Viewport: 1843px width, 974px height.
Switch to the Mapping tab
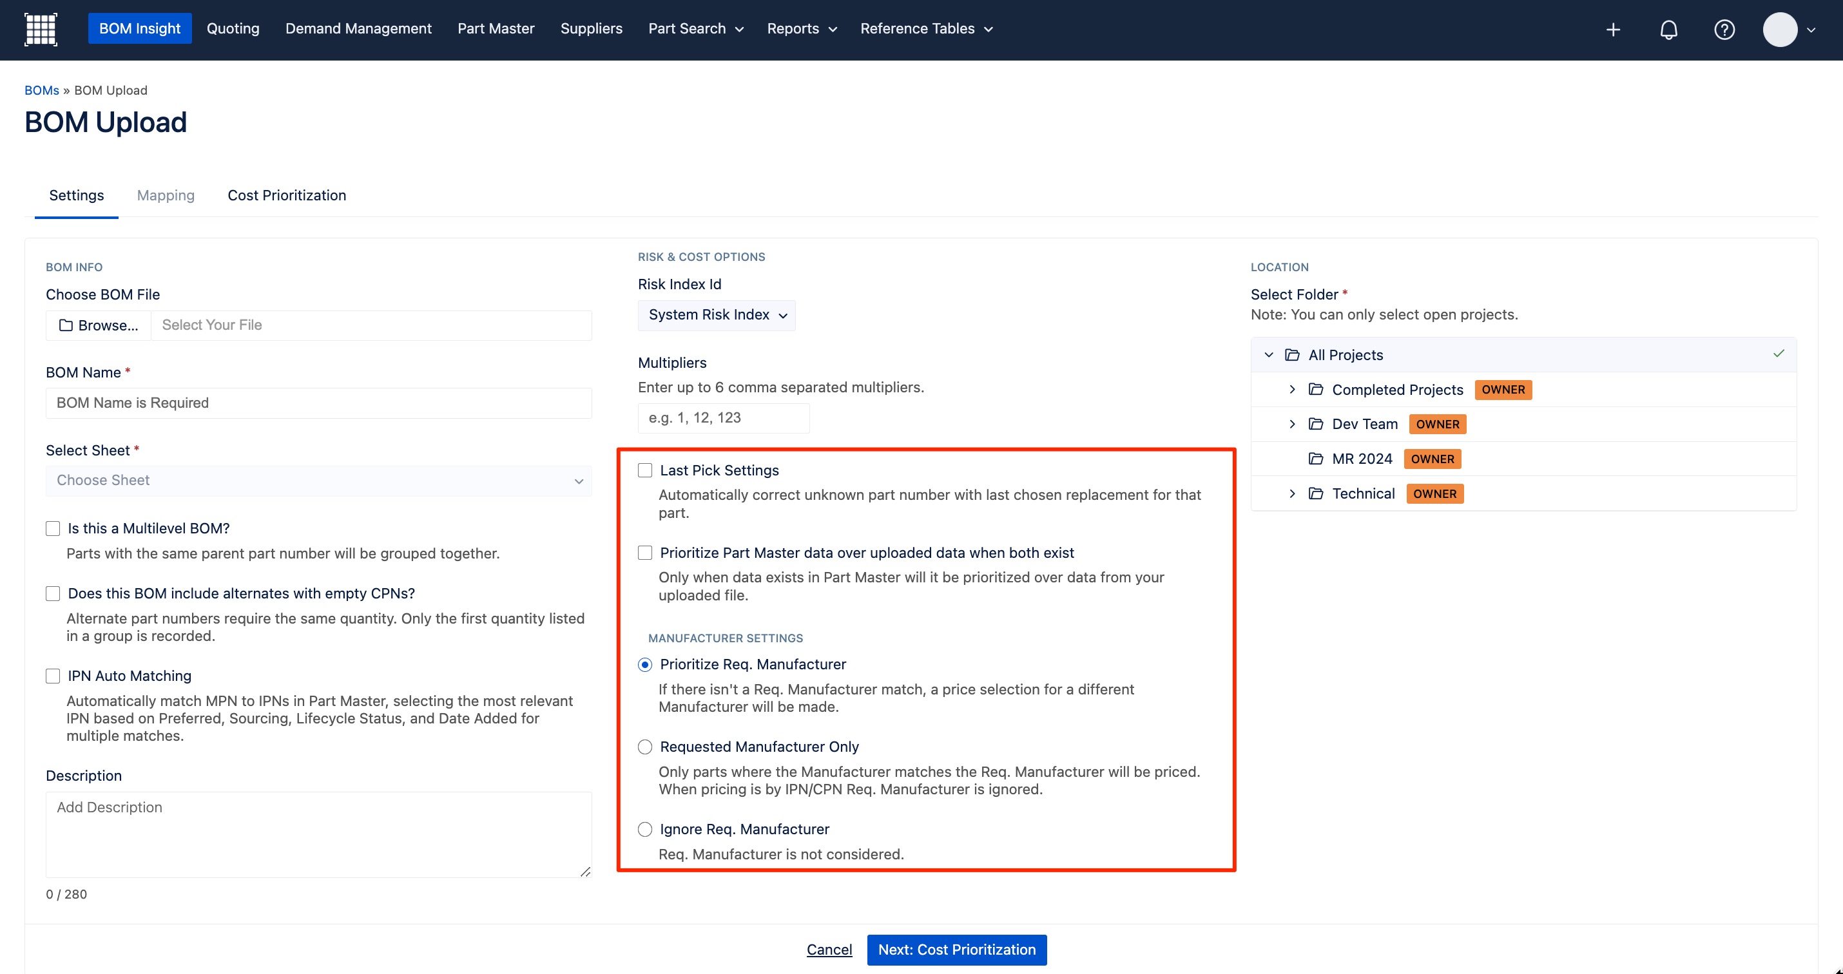coord(165,195)
